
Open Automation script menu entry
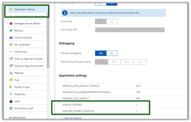pyautogui.click(x=24, y=108)
